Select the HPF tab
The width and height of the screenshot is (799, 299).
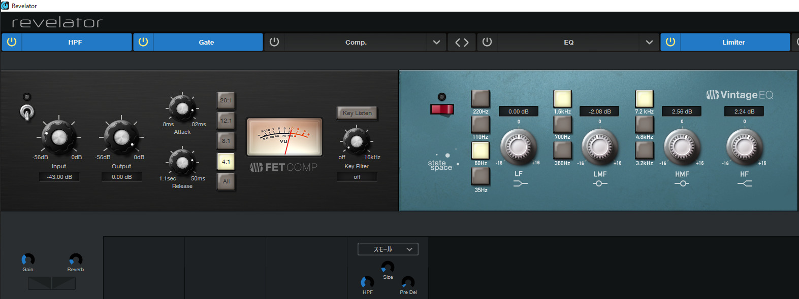(75, 42)
